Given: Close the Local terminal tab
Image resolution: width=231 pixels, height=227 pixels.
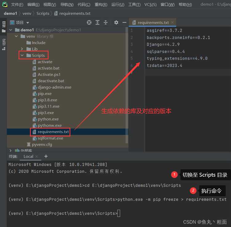Looking at the screenshot, I should pos(37,156).
